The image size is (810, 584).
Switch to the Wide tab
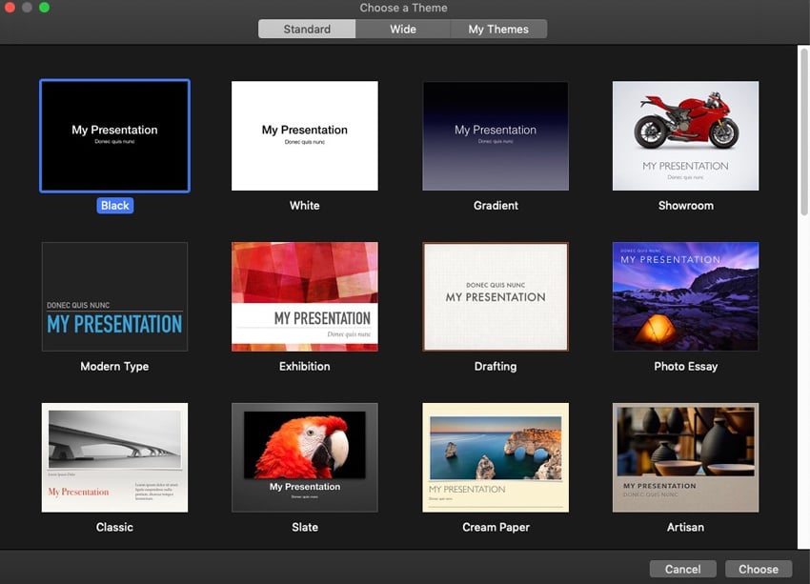pos(403,30)
